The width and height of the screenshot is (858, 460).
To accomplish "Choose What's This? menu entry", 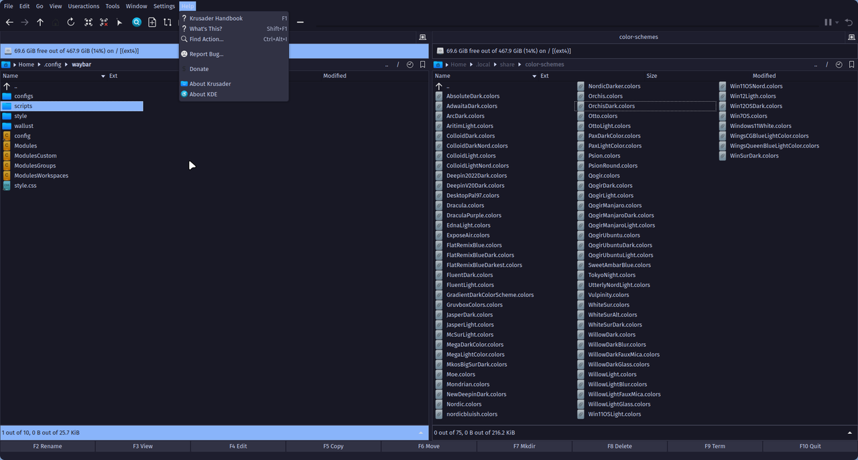I will [x=234, y=29].
